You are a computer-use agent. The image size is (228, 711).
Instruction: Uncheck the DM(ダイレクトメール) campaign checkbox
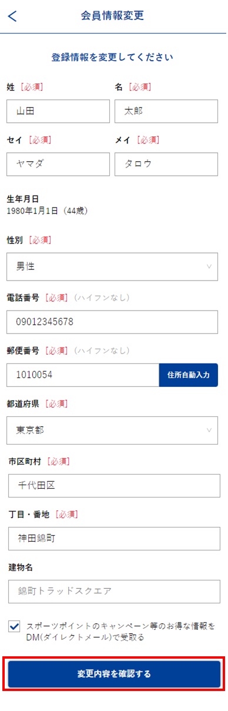pos(14,627)
